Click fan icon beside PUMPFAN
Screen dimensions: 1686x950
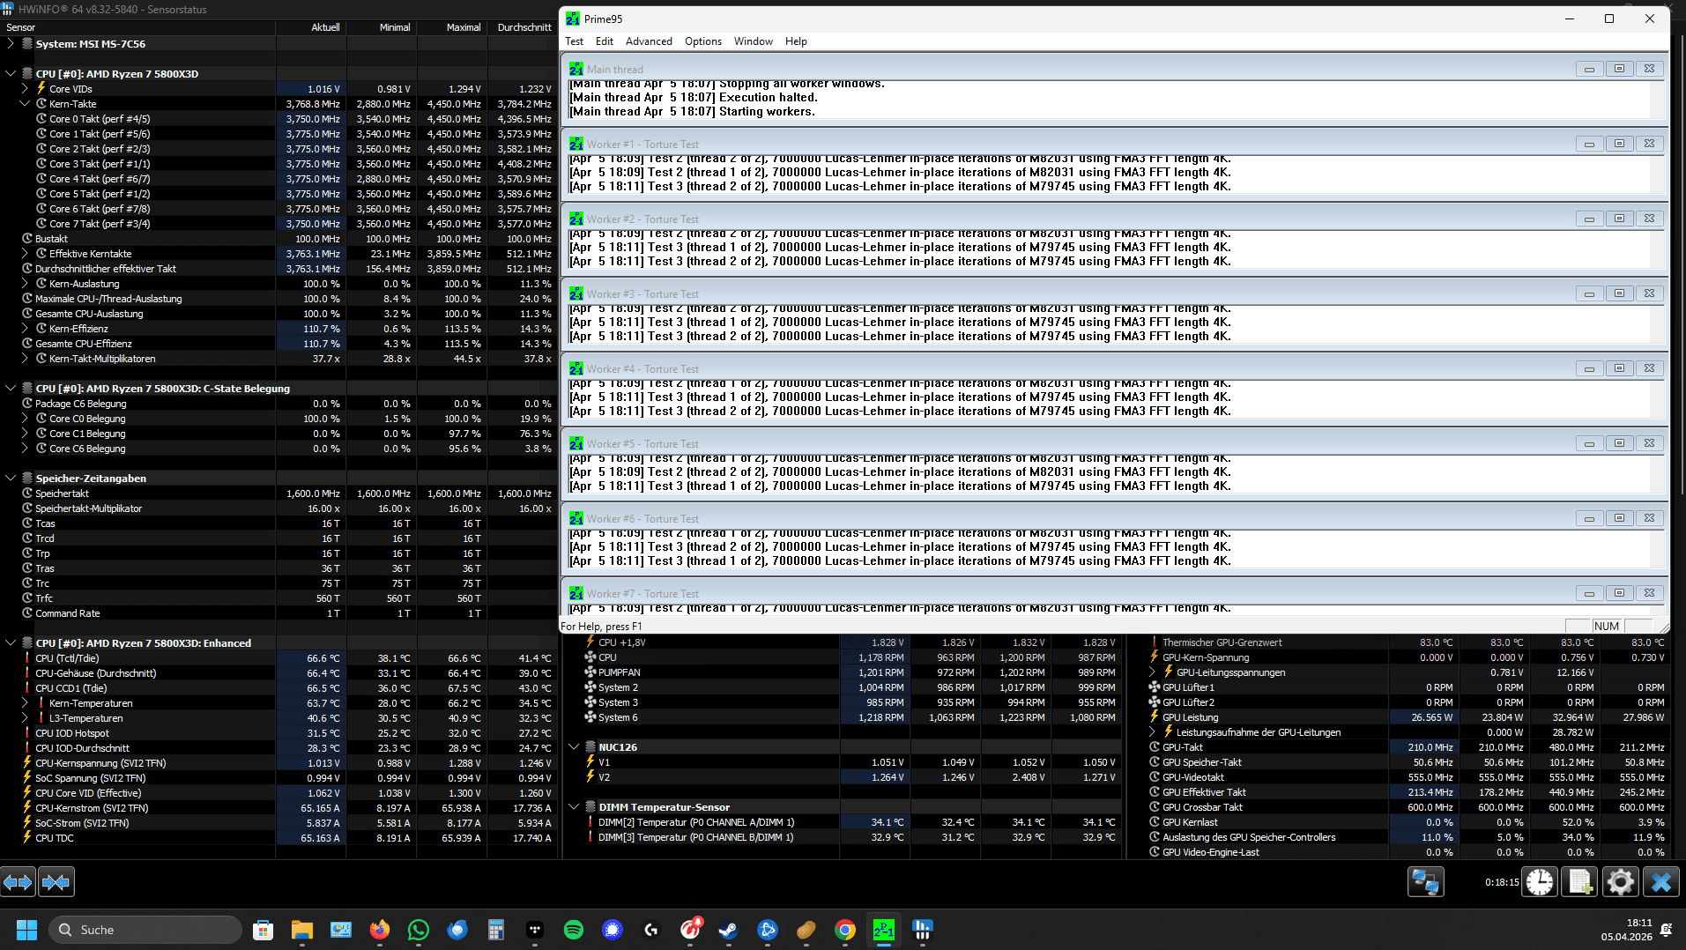590,672
